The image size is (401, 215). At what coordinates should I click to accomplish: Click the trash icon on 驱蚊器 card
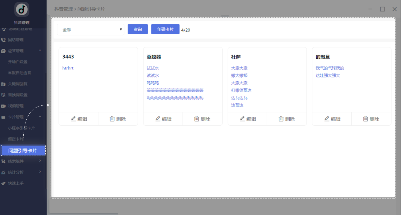(197, 119)
